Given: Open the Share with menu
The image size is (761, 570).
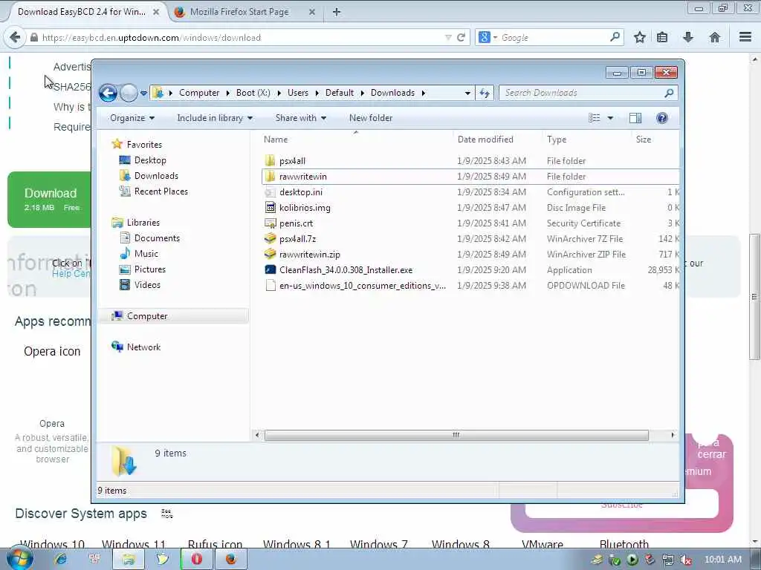Looking at the screenshot, I should pos(300,118).
